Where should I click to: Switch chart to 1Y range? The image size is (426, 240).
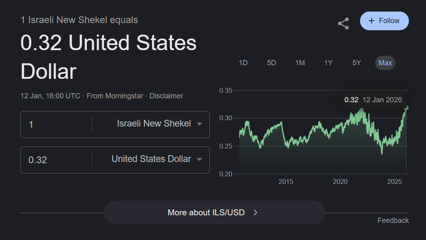(x=328, y=63)
